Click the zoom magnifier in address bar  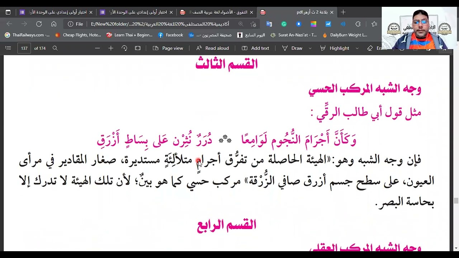[x=241, y=24]
